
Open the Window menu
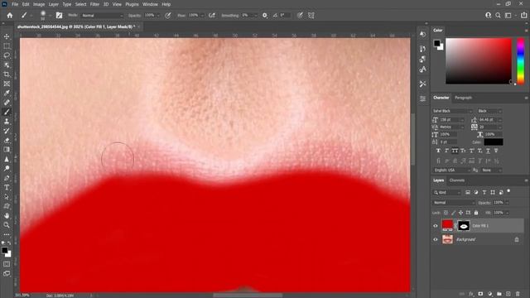coord(150,4)
